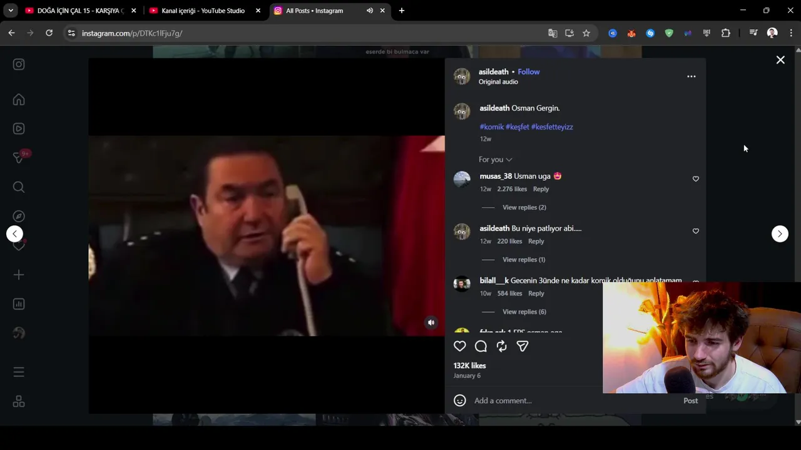Screen dimensions: 801x450
Task: Mute the Instagram tab audio icon
Action: point(370,11)
